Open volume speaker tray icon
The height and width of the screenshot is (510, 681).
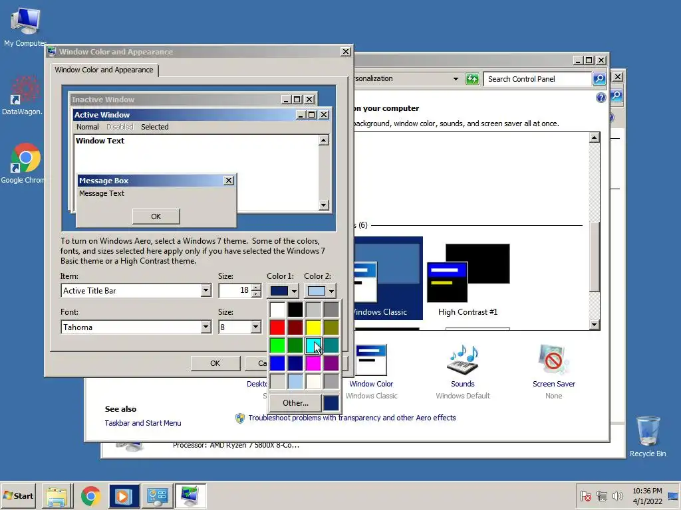point(617,497)
